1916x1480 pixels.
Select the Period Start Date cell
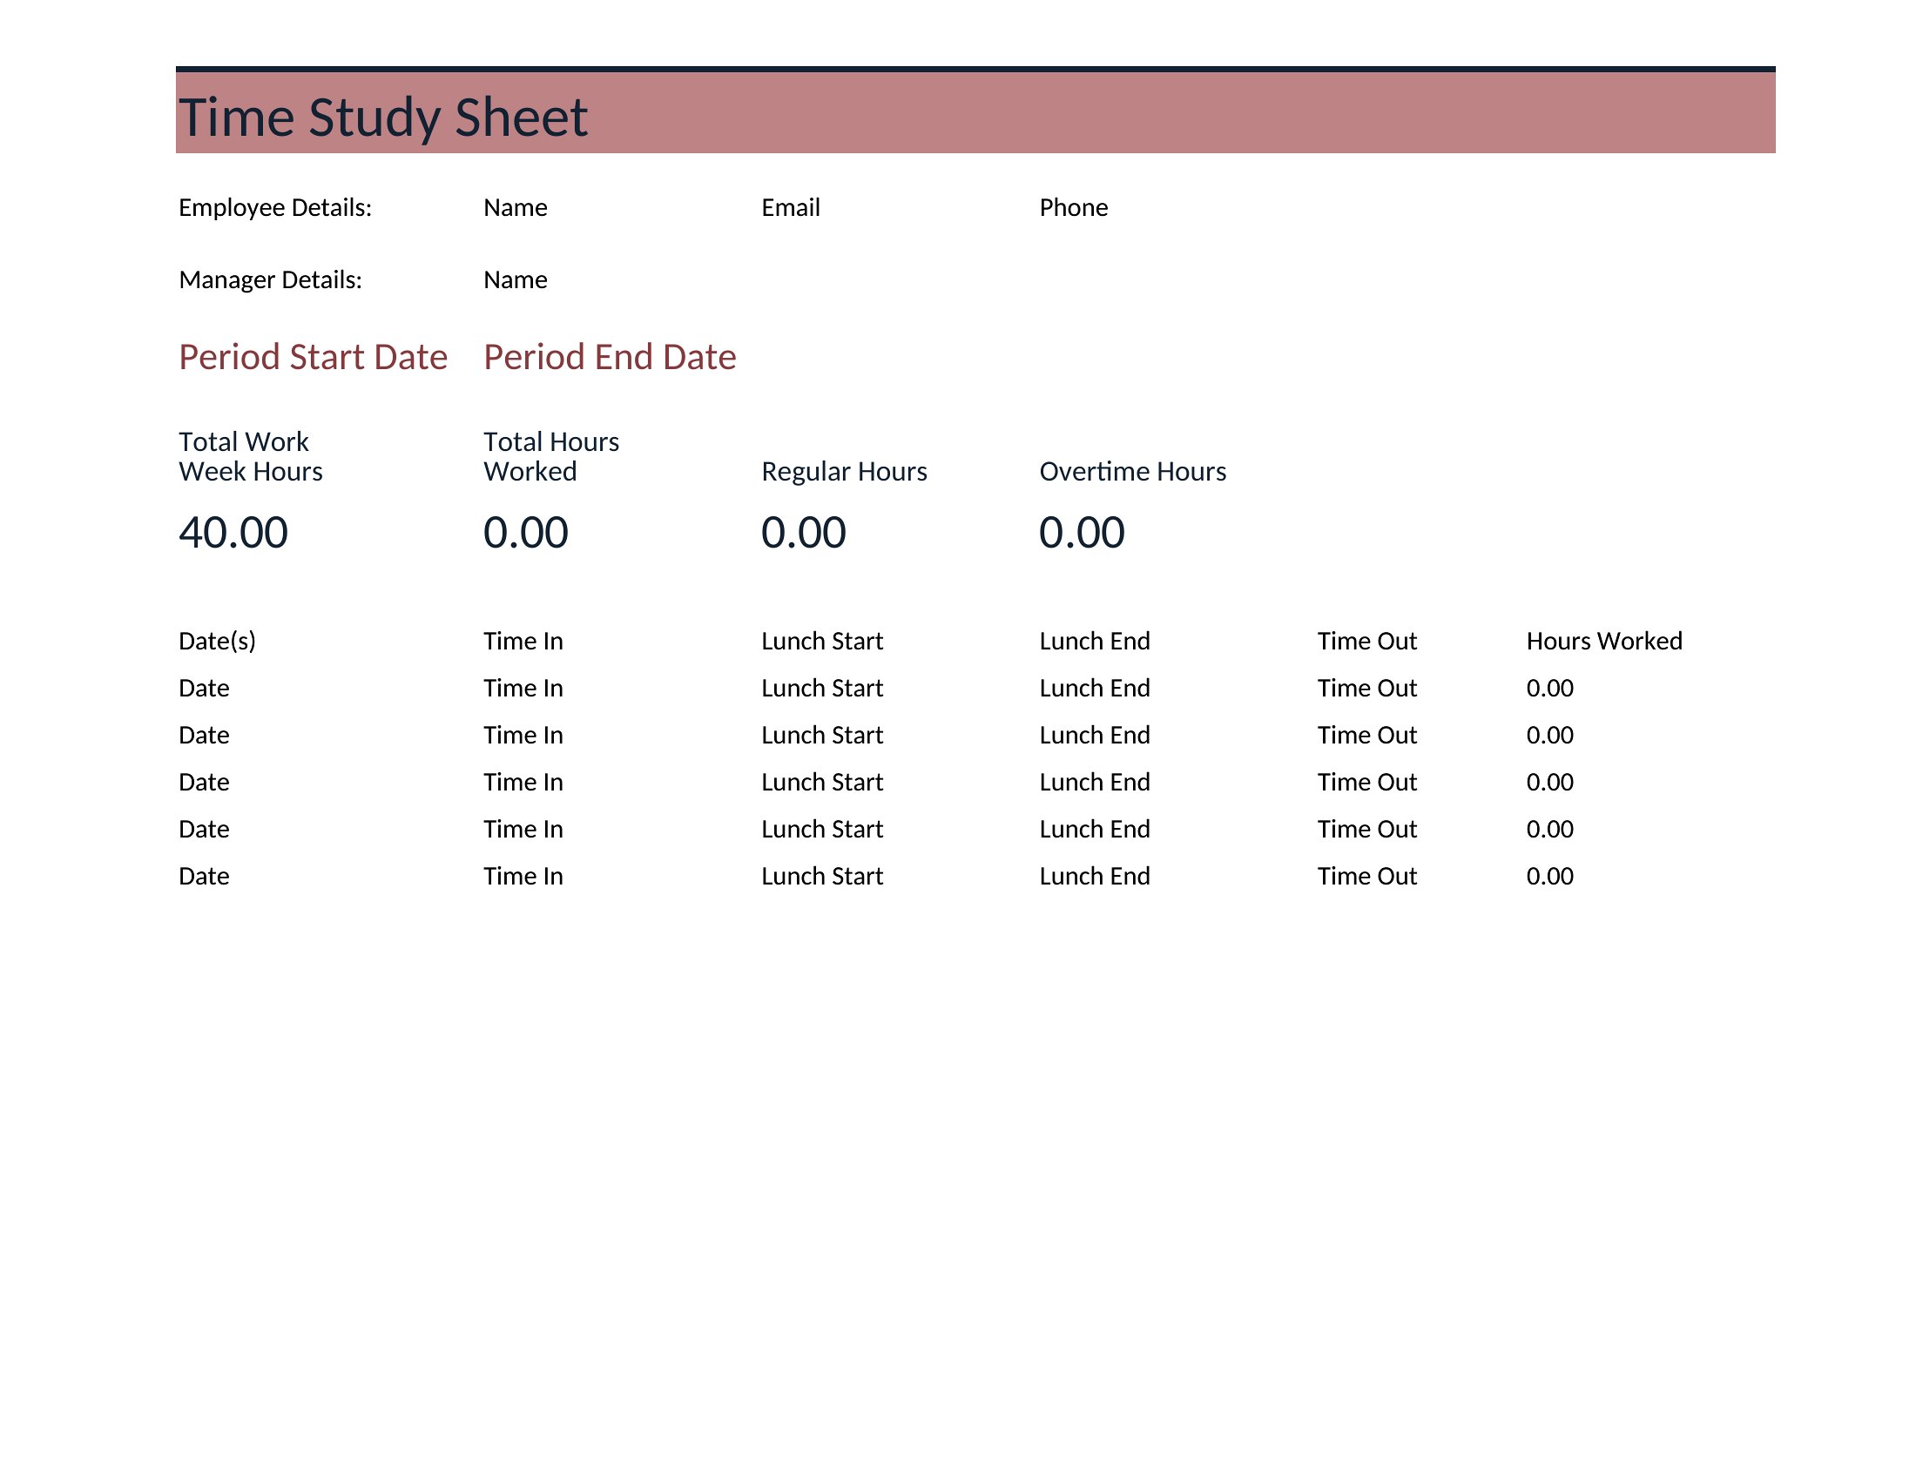314,357
